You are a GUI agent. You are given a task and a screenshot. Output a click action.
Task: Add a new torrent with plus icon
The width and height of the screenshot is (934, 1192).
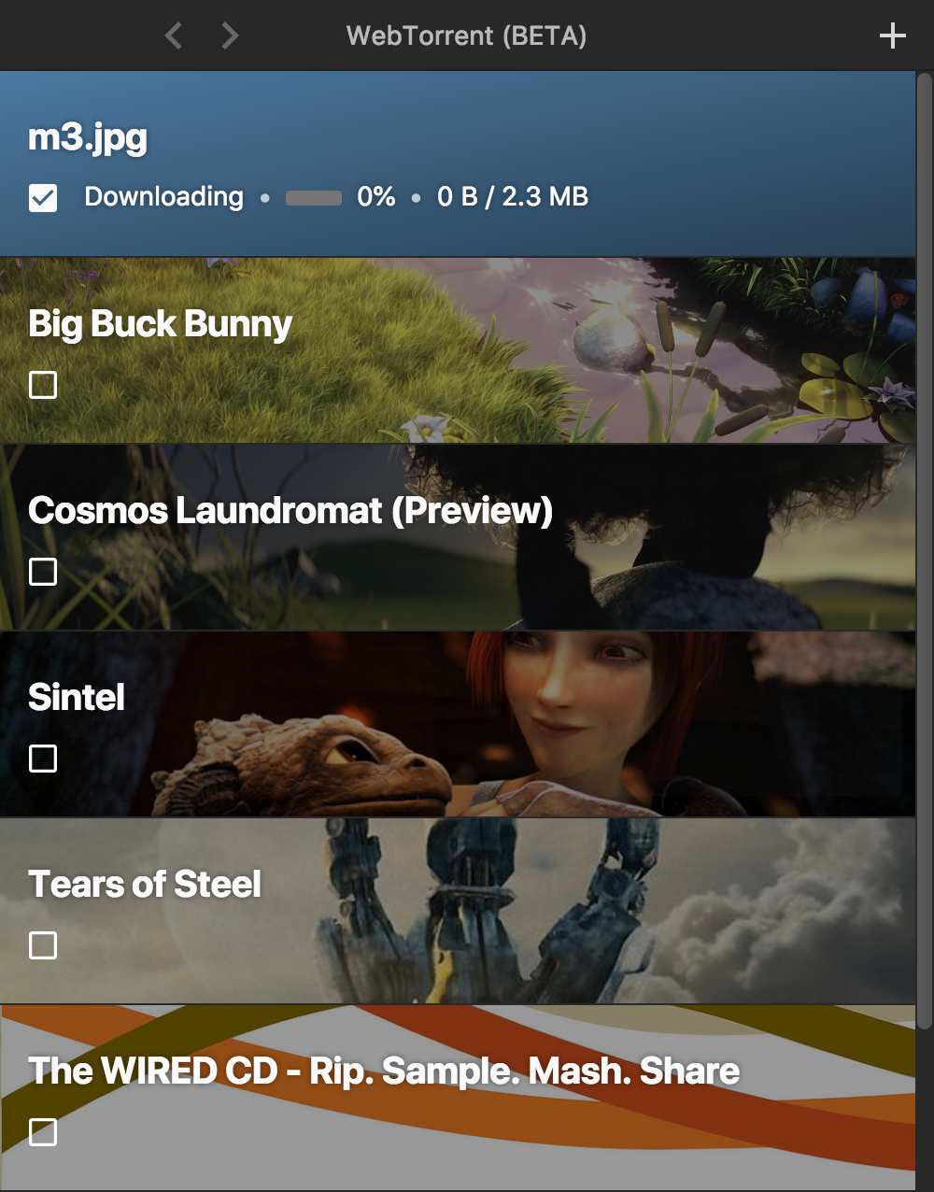coord(893,35)
